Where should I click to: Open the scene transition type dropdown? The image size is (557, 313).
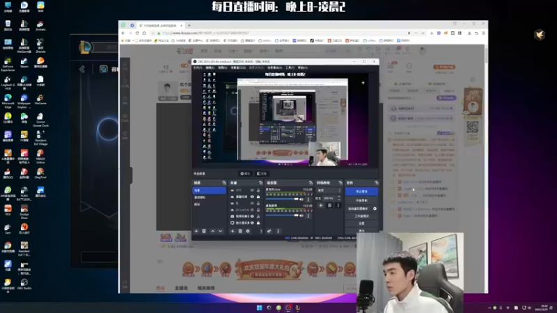click(x=329, y=191)
